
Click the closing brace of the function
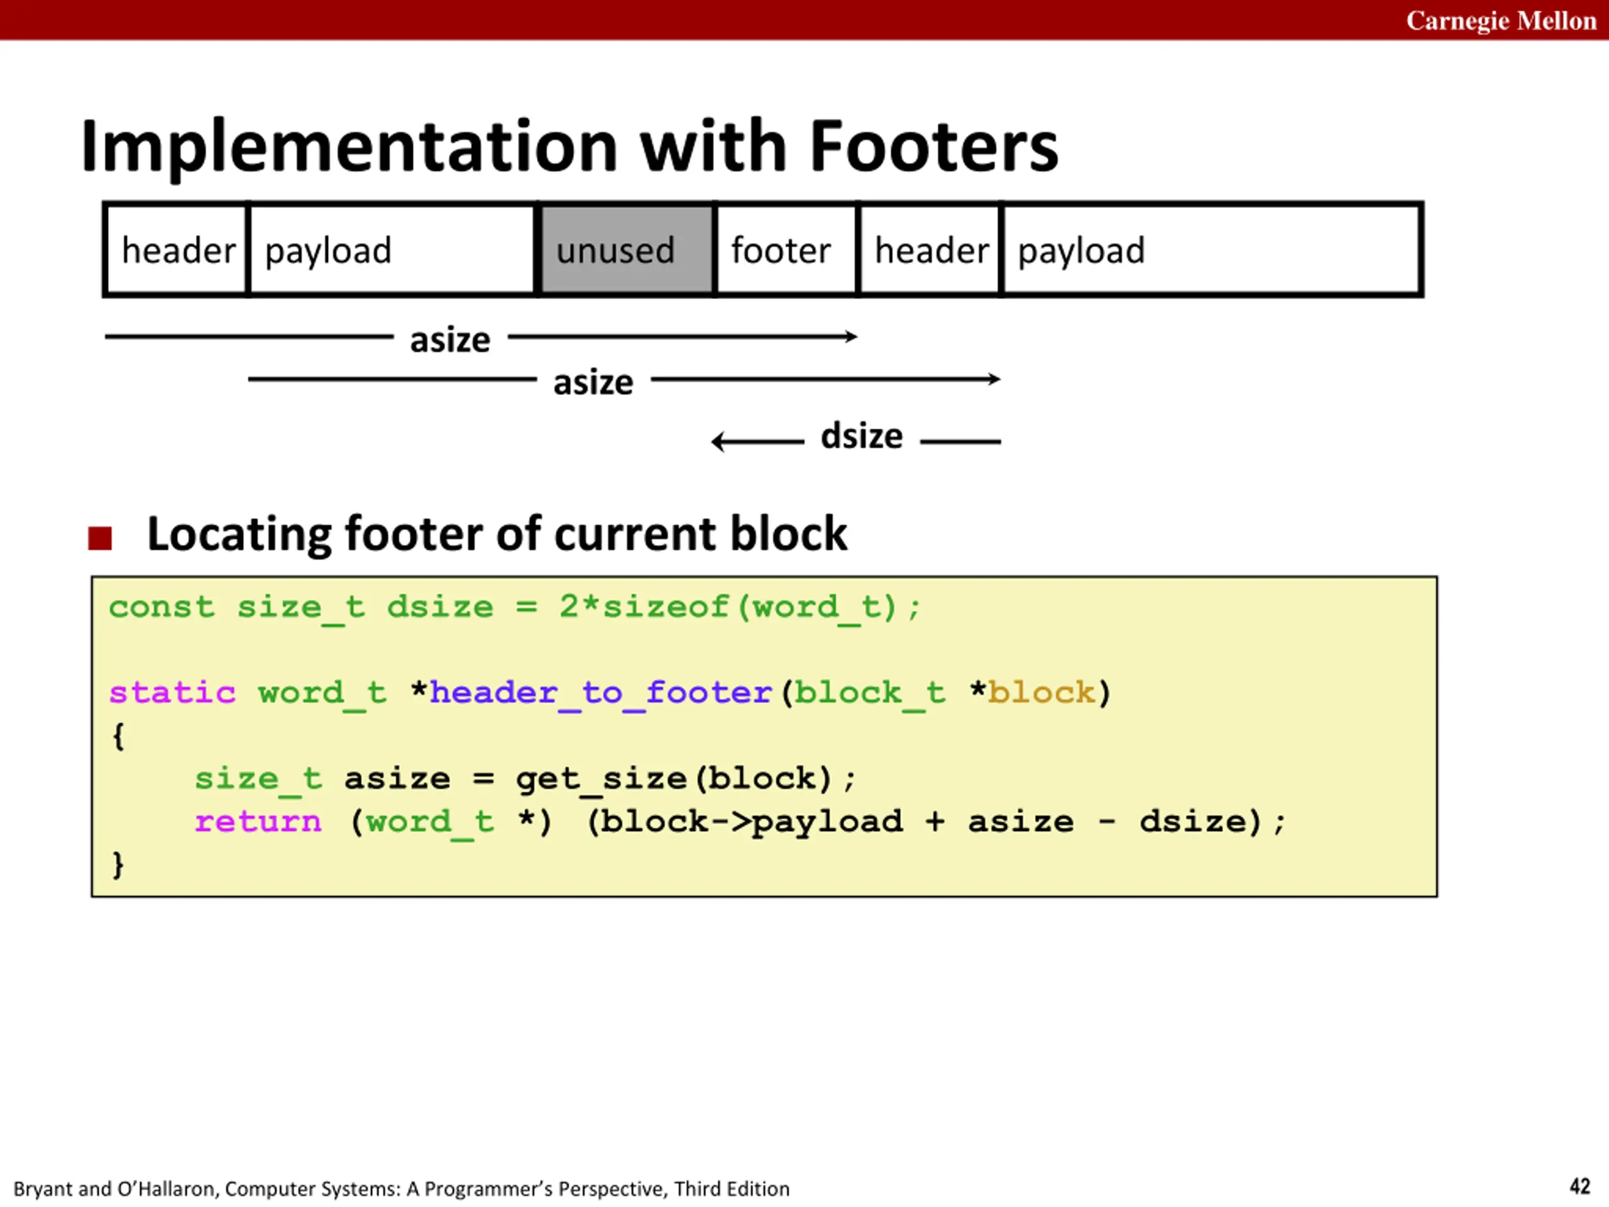tap(118, 864)
